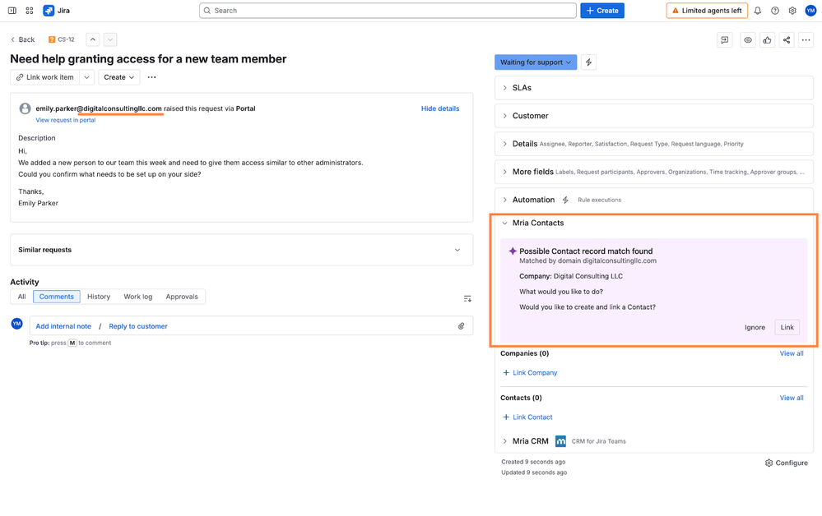Share this work item
Image resolution: width=822 pixels, height=516 pixels.
click(787, 39)
